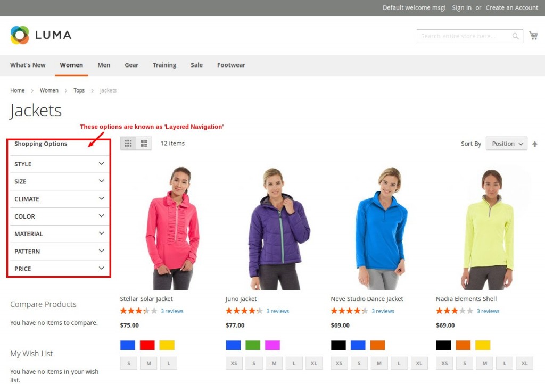Open the Sale menu item
Image resolution: width=545 pixels, height=384 pixels.
pyautogui.click(x=196, y=65)
